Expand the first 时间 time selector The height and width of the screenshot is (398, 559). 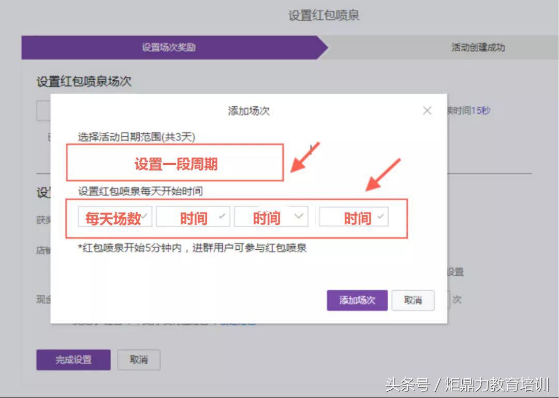click(x=193, y=217)
